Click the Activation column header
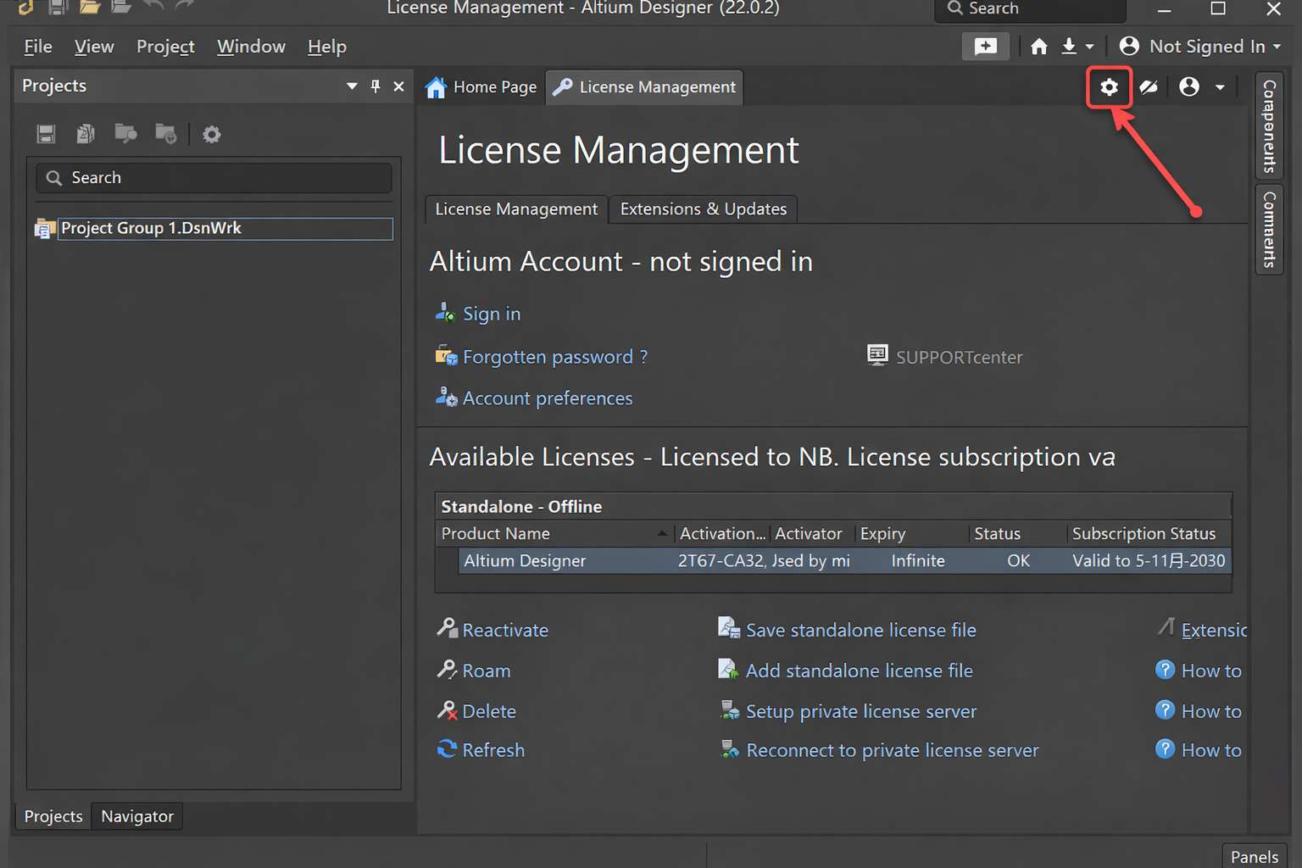The height and width of the screenshot is (868, 1302). pyautogui.click(x=722, y=533)
